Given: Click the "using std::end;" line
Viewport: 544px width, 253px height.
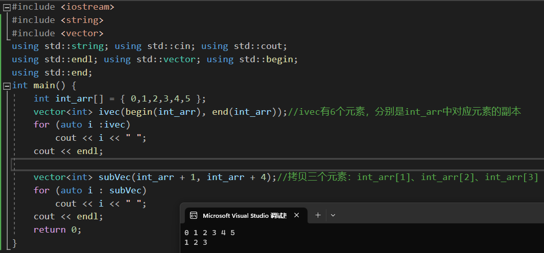Looking at the screenshot, I should [52, 72].
